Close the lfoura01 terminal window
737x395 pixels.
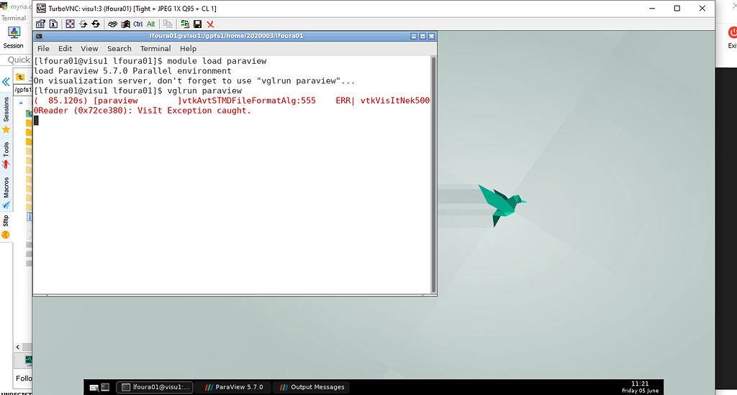[432, 36]
